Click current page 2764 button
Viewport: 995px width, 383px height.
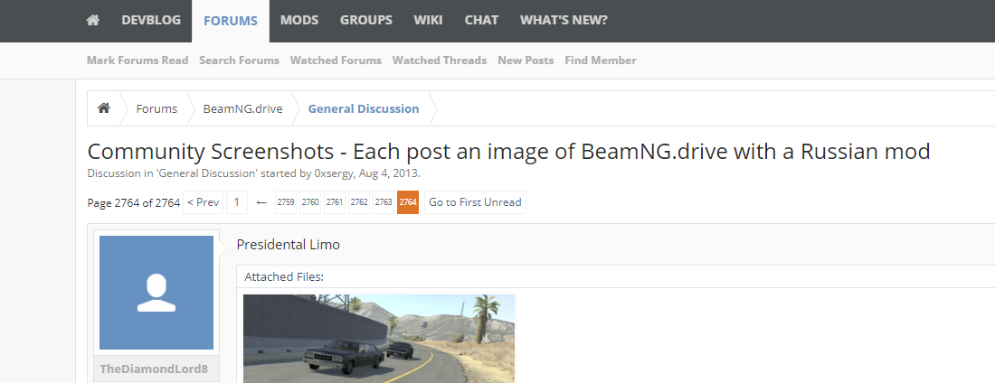(x=408, y=202)
